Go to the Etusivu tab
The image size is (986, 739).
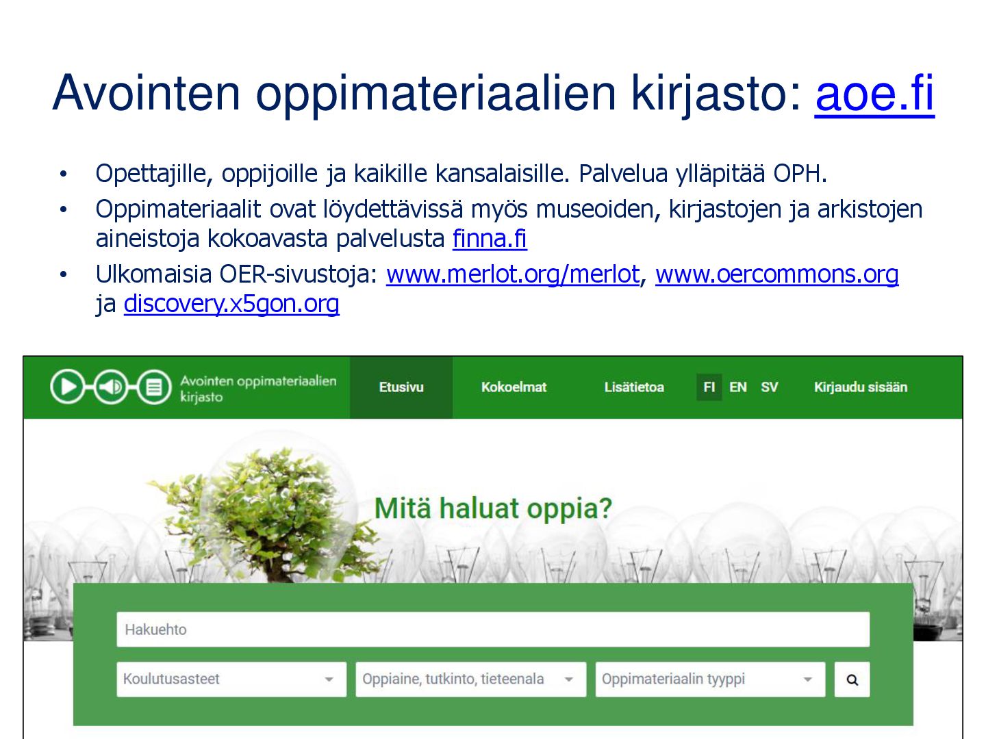click(x=401, y=387)
